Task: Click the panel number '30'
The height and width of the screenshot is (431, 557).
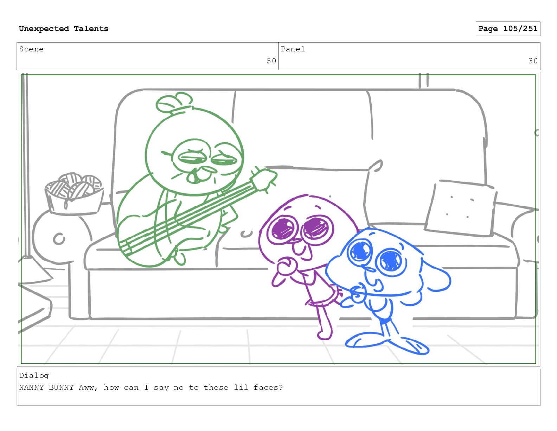Action: [533, 61]
